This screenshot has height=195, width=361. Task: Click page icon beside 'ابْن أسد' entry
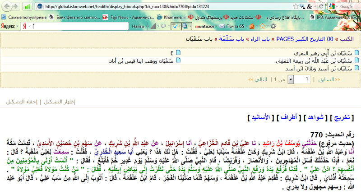(357, 68)
